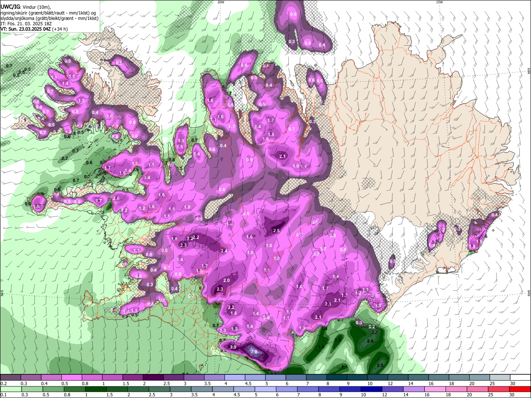Select the dark mauve 0.2–0.3 legend swatch
This screenshot has height=398, width=531.
10,378
